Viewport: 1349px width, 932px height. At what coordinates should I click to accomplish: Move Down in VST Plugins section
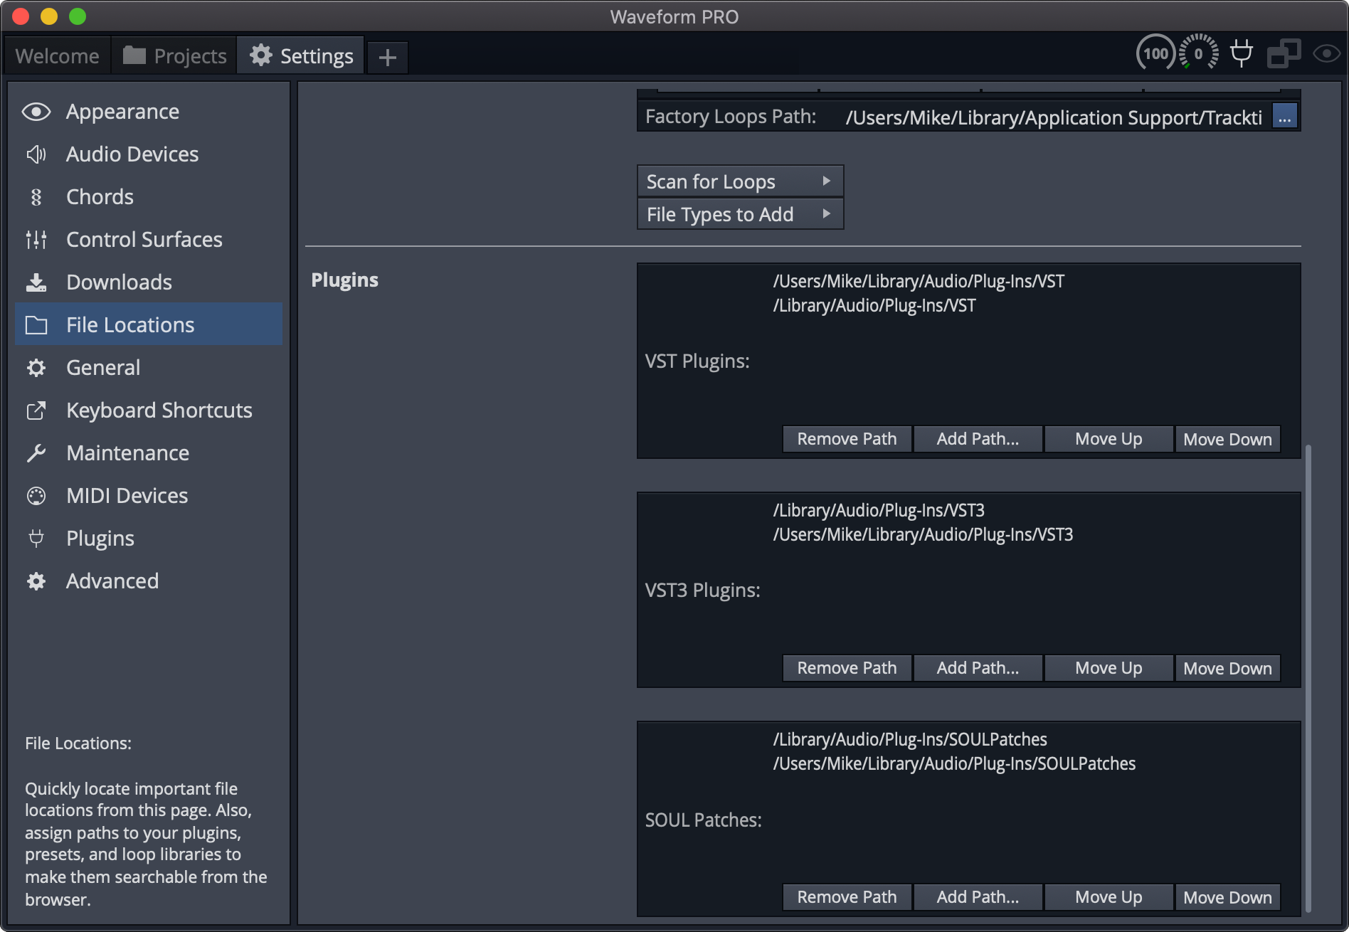pos(1227,439)
